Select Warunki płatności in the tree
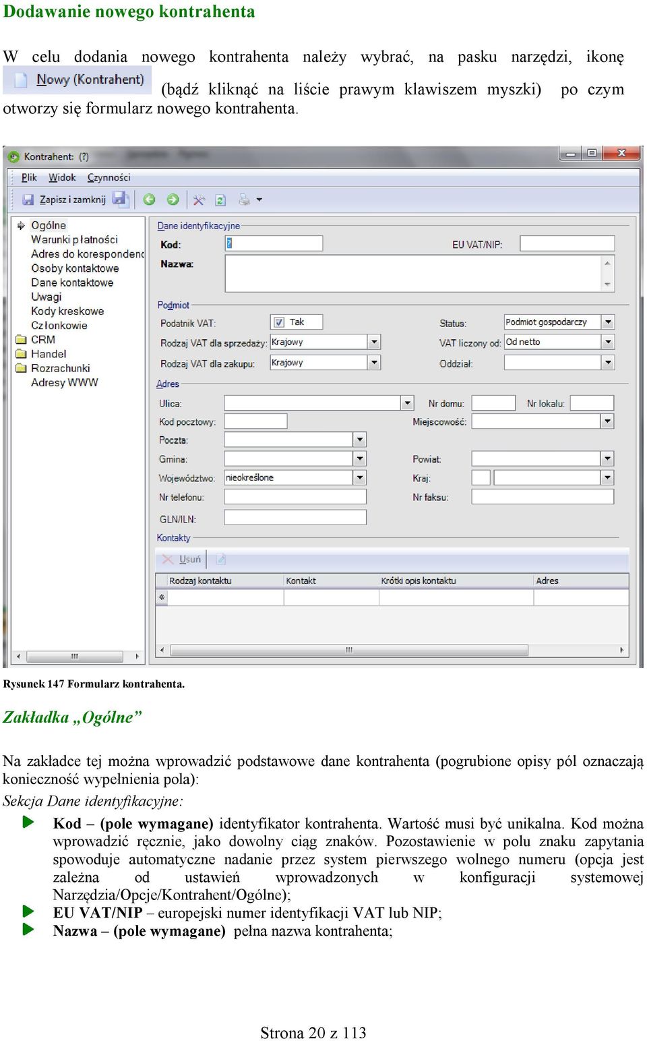This screenshot has height=1041, width=647. click(74, 239)
